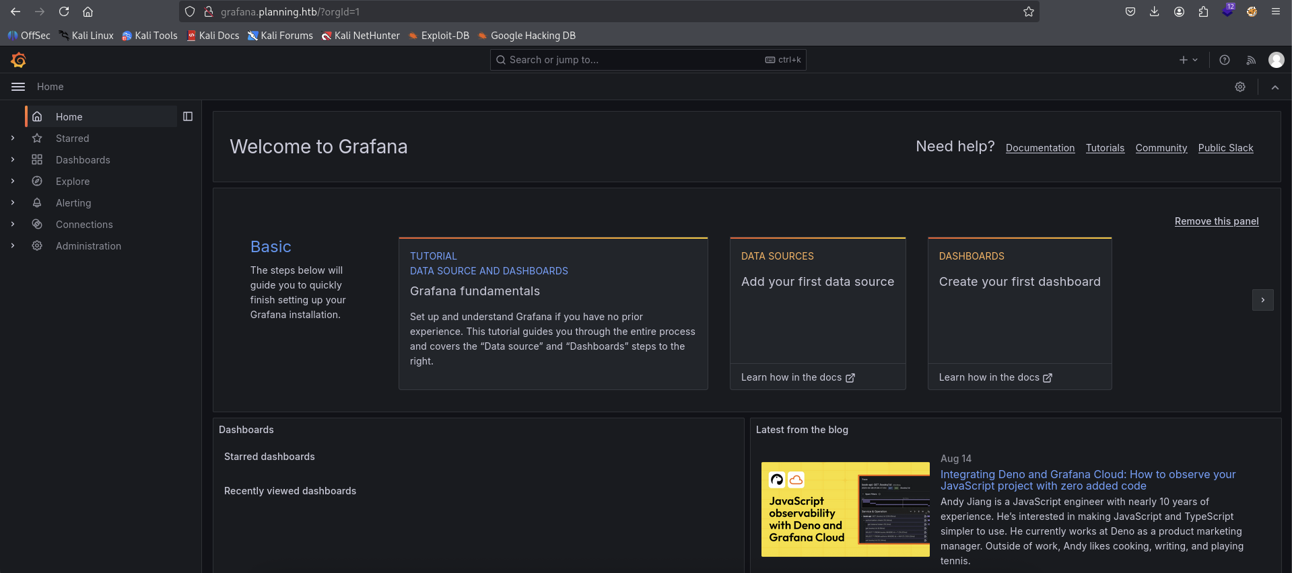Screen dimensions: 1292x573
Task: Open the Community link
Action: tap(1161, 148)
